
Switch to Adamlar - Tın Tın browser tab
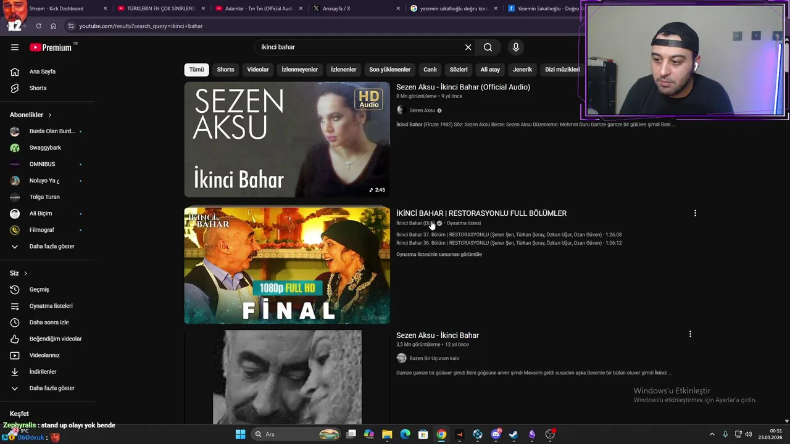(x=259, y=9)
